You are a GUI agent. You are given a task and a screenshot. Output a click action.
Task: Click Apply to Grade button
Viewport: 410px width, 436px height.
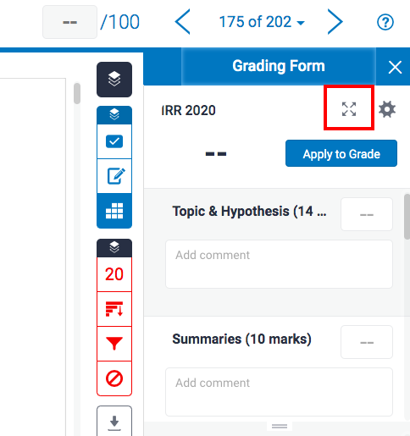click(x=341, y=153)
